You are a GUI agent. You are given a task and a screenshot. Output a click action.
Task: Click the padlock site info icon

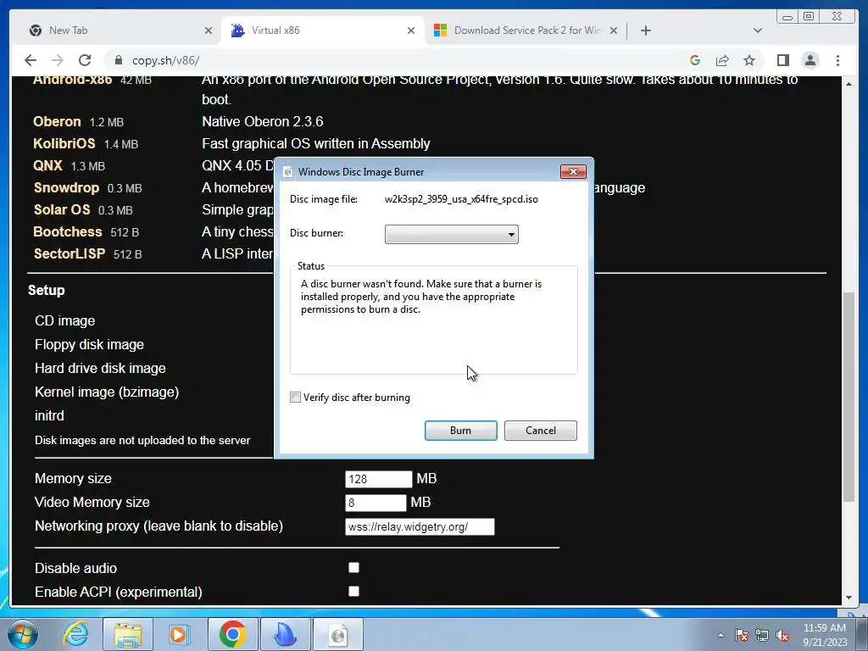tap(118, 60)
